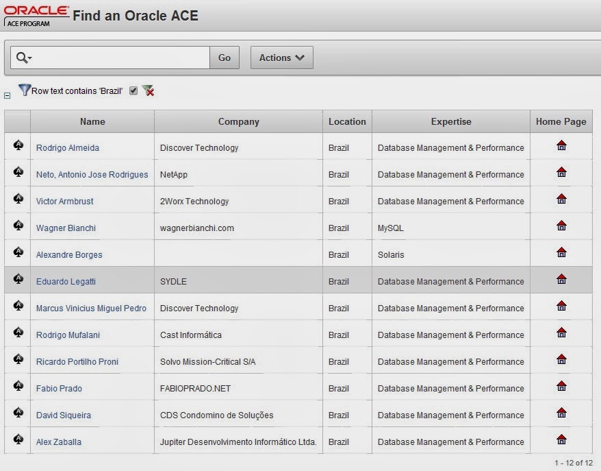Open Alex Zaballa's home page icon
601x471 pixels.
pos(561,439)
